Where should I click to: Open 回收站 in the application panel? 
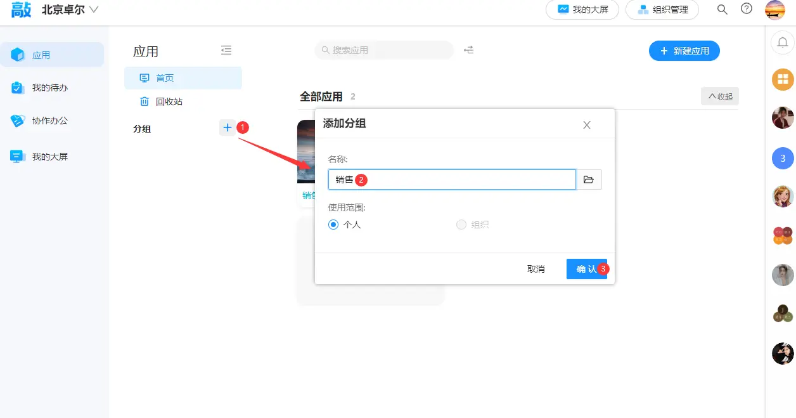click(x=183, y=101)
